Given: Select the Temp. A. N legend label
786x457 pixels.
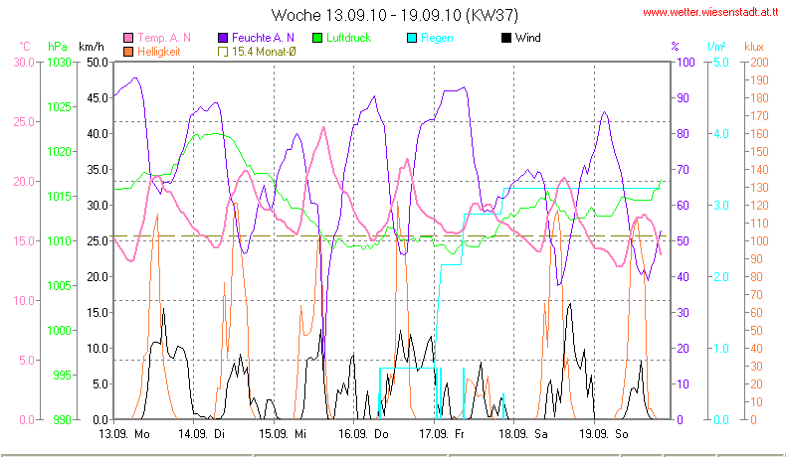Looking at the screenshot, I should pyautogui.click(x=164, y=38).
